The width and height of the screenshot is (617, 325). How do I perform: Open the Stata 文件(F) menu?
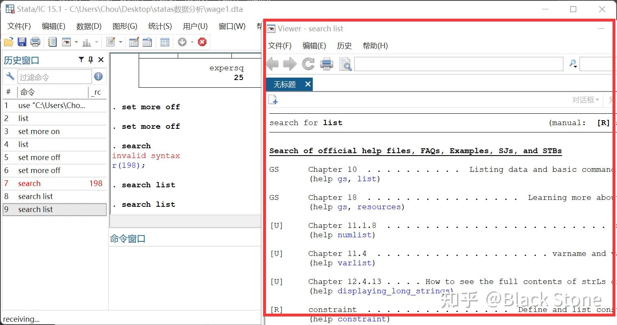(19, 26)
